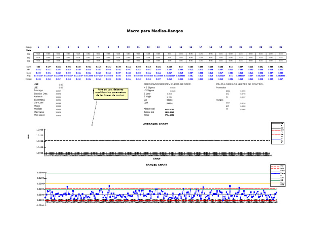Select the 'LSC' label
The width and height of the screenshot is (310, 240).
(228, 91)
